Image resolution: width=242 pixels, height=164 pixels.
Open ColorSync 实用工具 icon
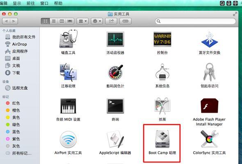[209, 139]
